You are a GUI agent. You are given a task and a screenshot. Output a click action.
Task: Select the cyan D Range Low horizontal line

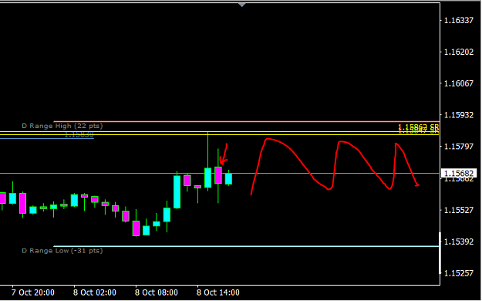pos(247,246)
